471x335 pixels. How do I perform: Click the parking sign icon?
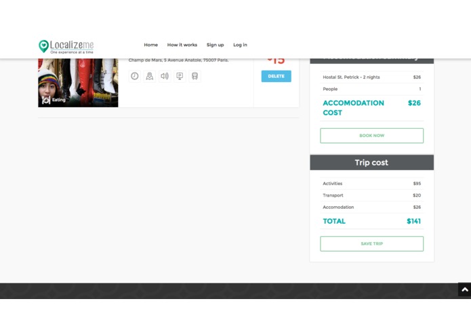[x=180, y=76]
